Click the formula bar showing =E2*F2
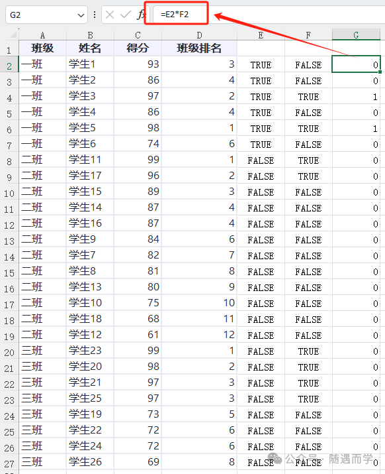This screenshot has height=474, width=385. pos(269,15)
